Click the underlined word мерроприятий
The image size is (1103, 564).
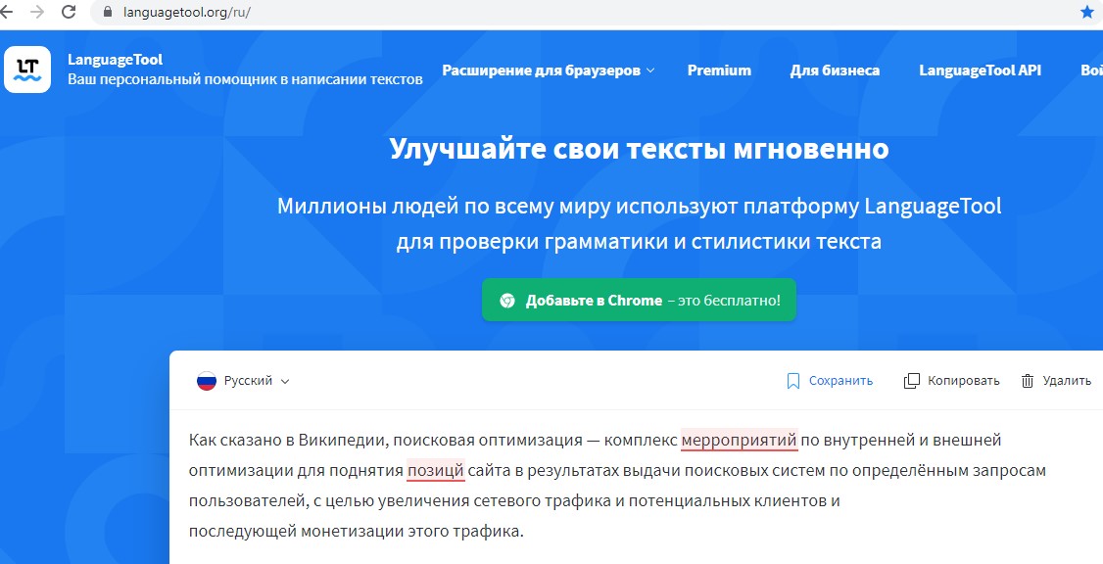point(740,441)
